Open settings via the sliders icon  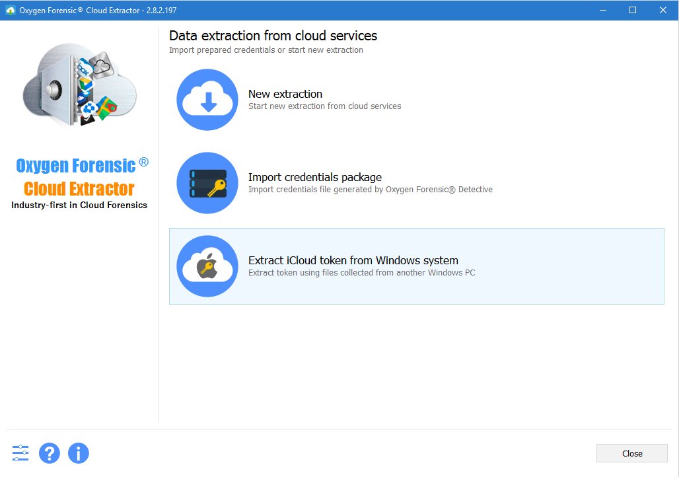coord(20,453)
